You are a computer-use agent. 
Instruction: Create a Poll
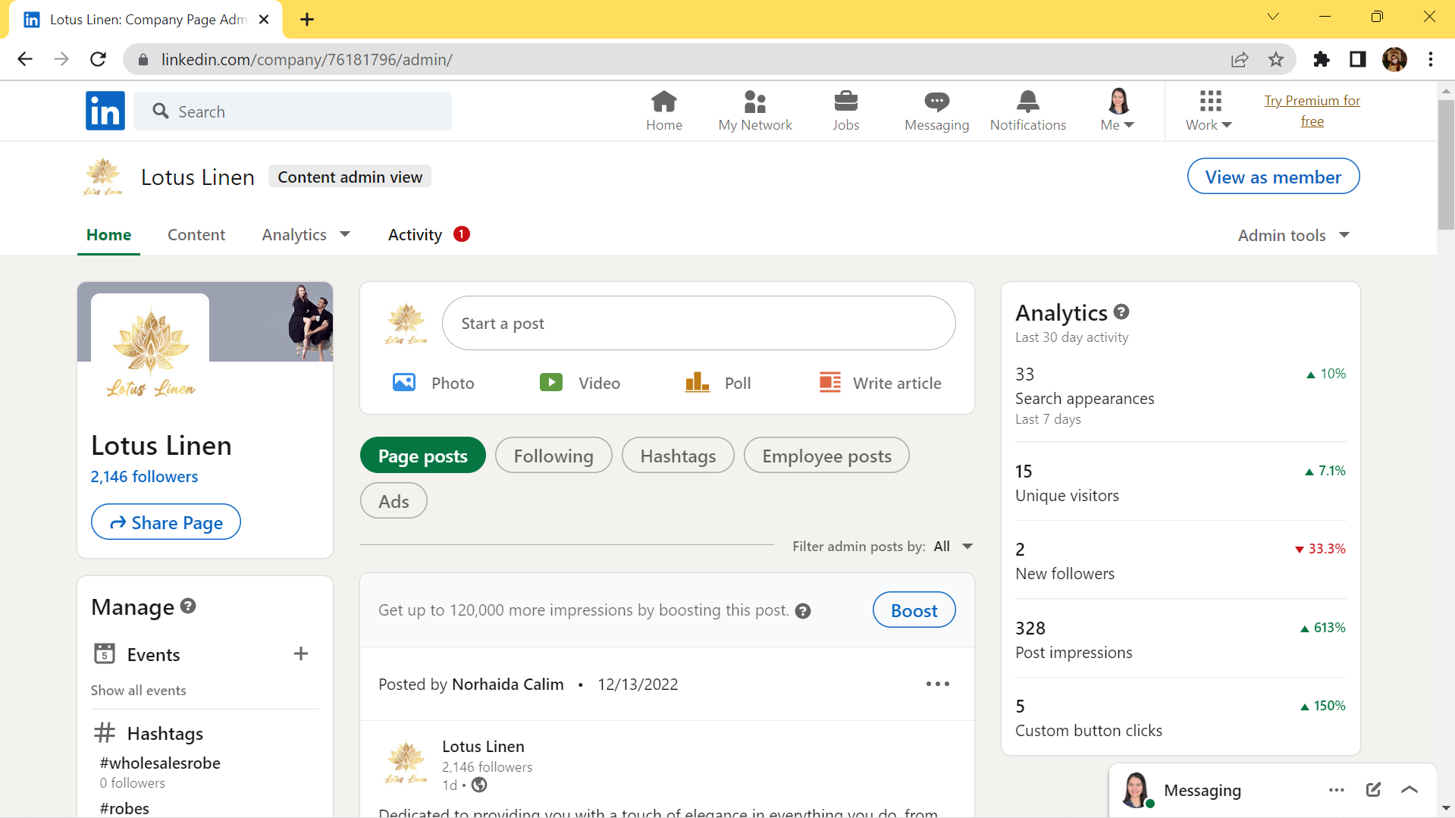[x=717, y=383]
